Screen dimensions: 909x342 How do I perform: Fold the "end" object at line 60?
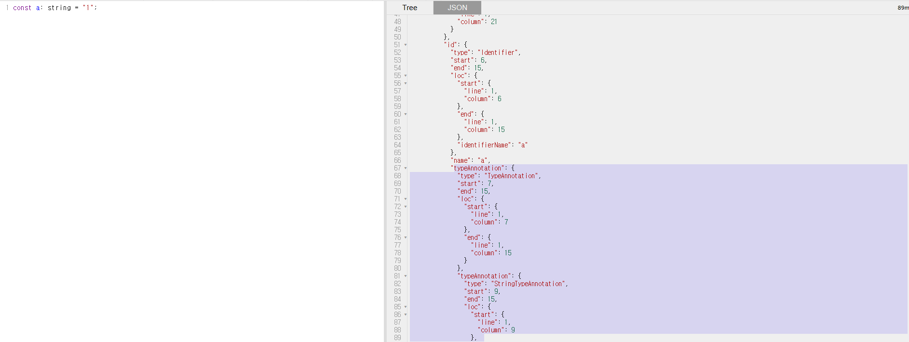pos(406,114)
